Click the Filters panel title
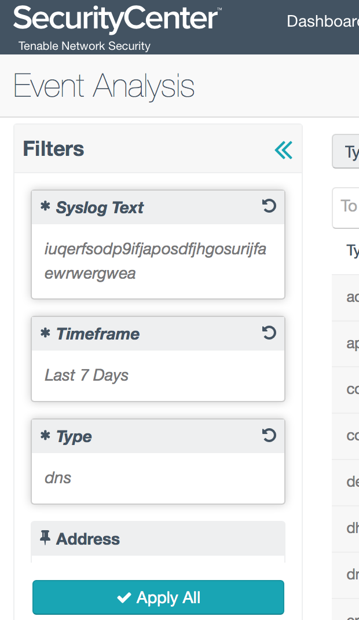 click(53, 149)
